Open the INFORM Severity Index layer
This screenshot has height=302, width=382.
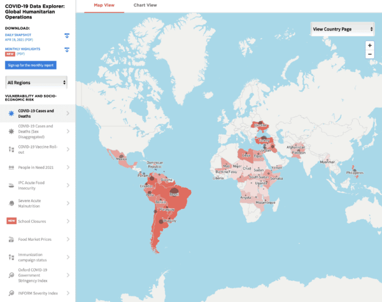coord(37,293)
